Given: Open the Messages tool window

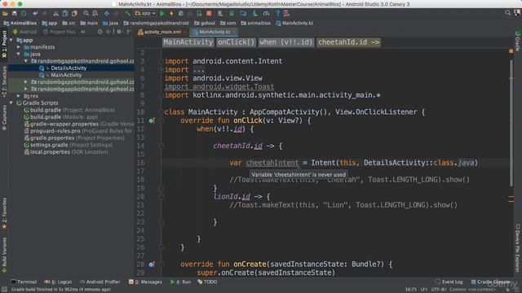Looking at the screenshot, I should tap(145, 282).
